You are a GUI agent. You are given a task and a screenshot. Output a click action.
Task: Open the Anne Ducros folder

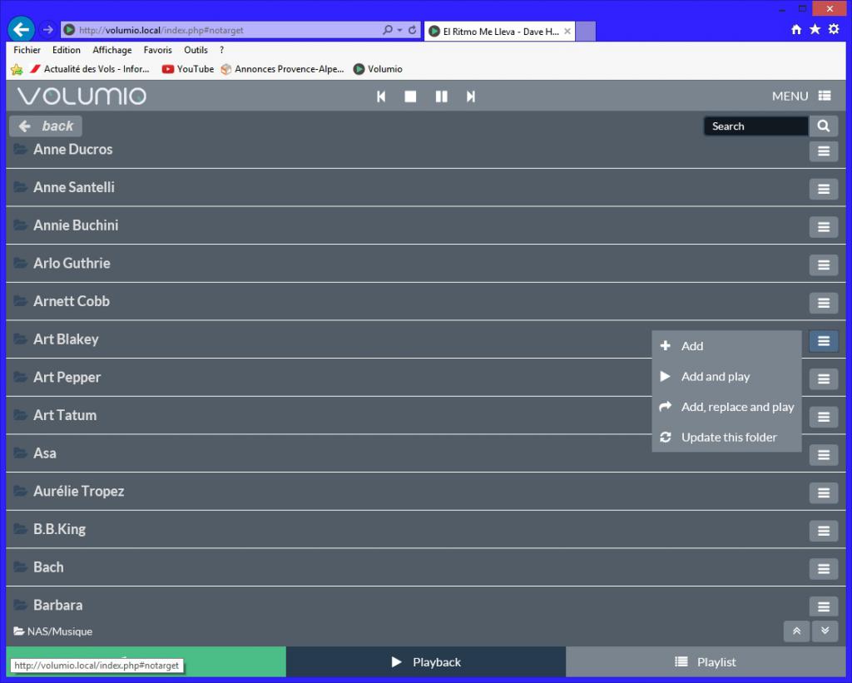pos(73,150)
